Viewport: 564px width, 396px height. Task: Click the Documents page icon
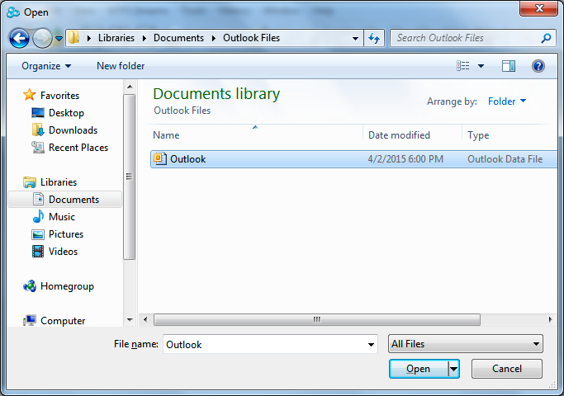(x=38, y=199)
